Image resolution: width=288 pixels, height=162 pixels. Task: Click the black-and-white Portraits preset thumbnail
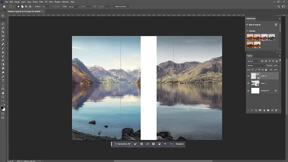(272, 37)
